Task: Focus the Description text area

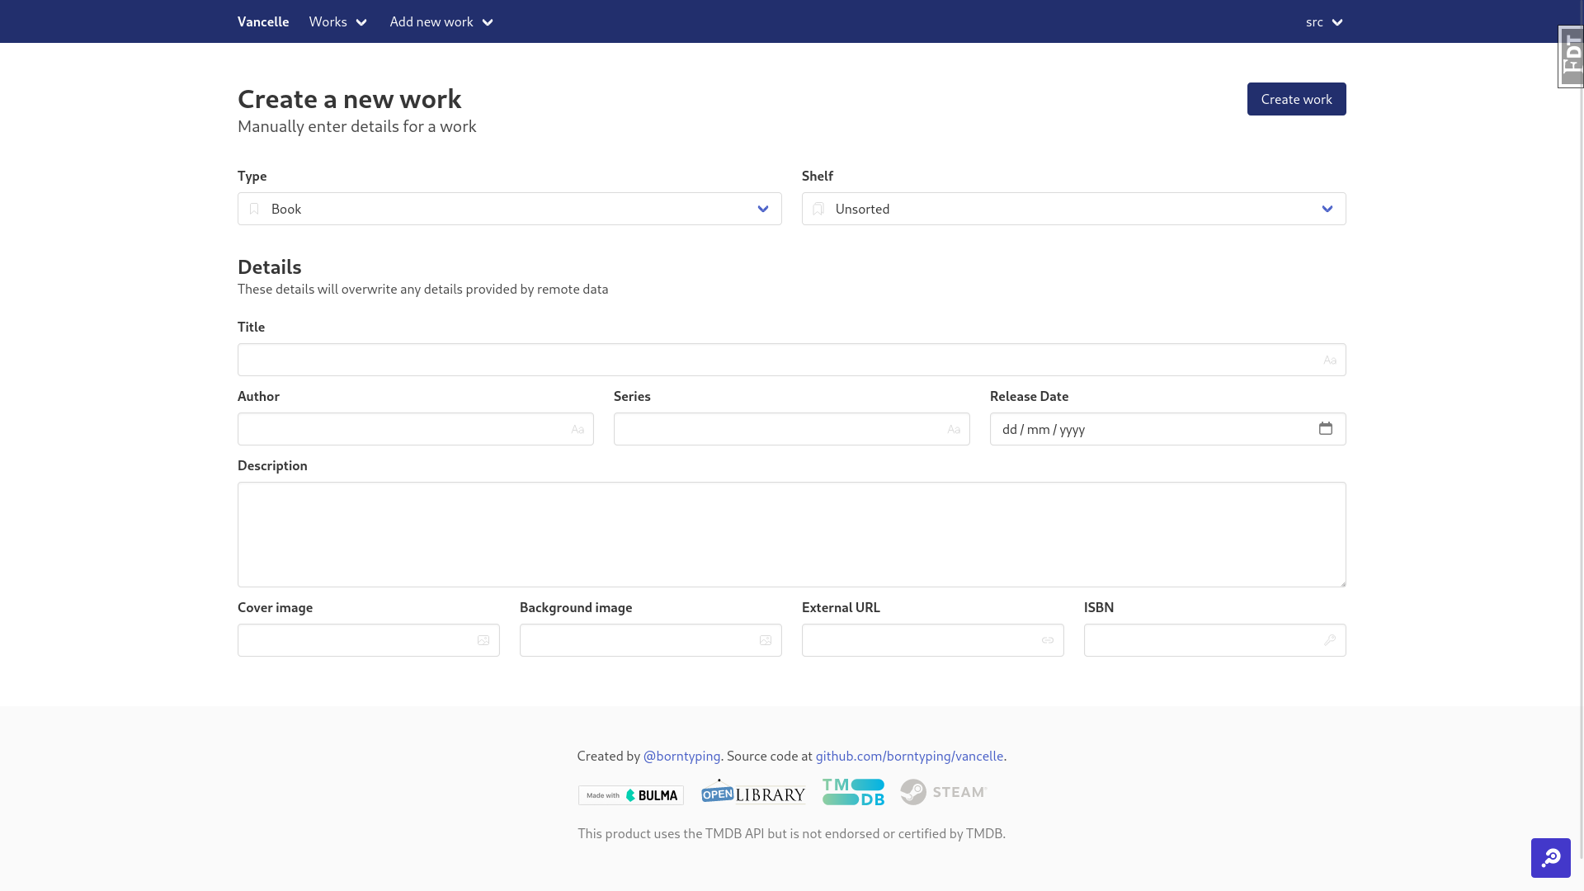Action: coord(791,535)
